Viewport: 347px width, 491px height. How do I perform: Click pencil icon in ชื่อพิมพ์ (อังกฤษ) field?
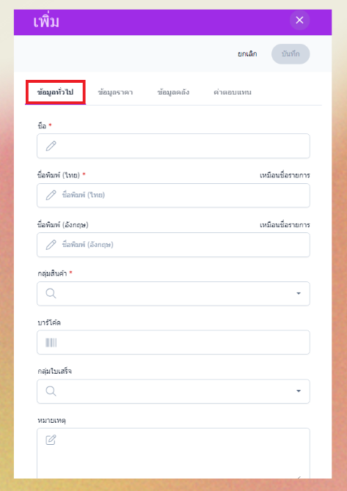click(x=51, y=245)
